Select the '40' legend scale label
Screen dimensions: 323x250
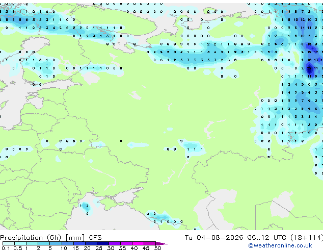(x=134, y=248)
